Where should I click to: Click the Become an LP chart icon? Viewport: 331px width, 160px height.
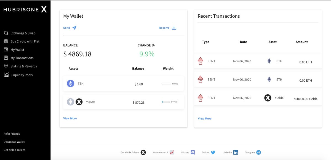[x=172, y=152]
